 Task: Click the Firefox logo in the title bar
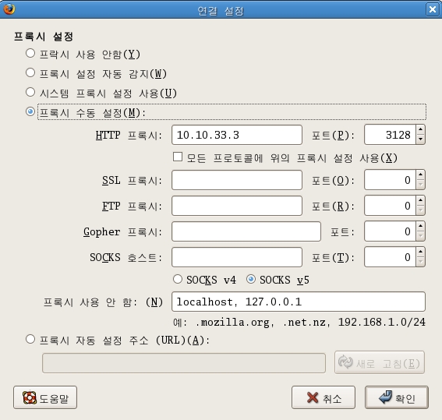coord(9,9)
